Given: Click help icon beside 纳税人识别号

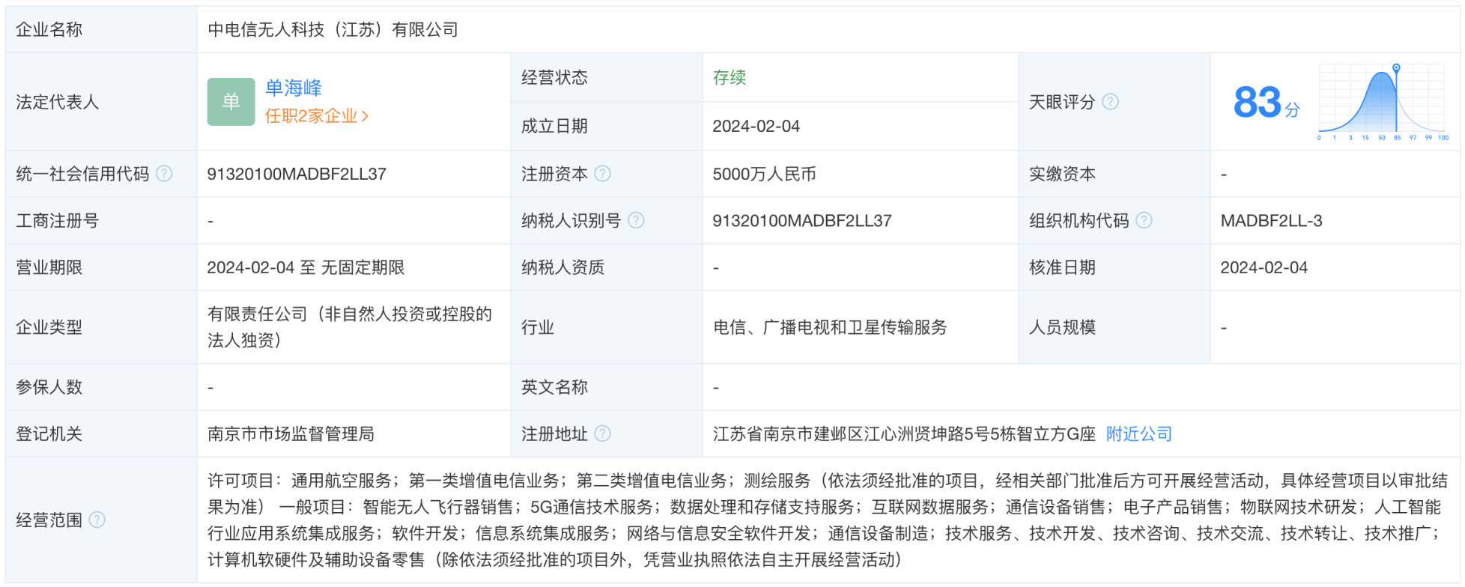Looking at the screenshot, I should point(636,220).
